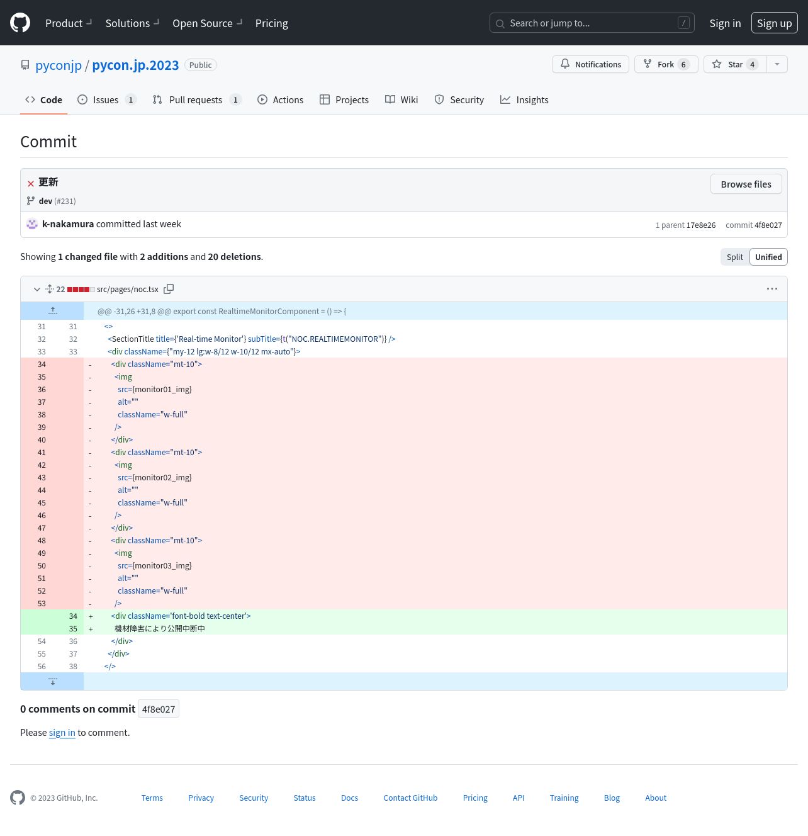Click the Browse files button
The image size is (808, 836).
[746, 184]
